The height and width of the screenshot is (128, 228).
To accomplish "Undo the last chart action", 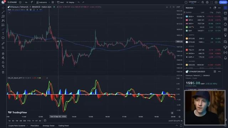I will [79, 2].
